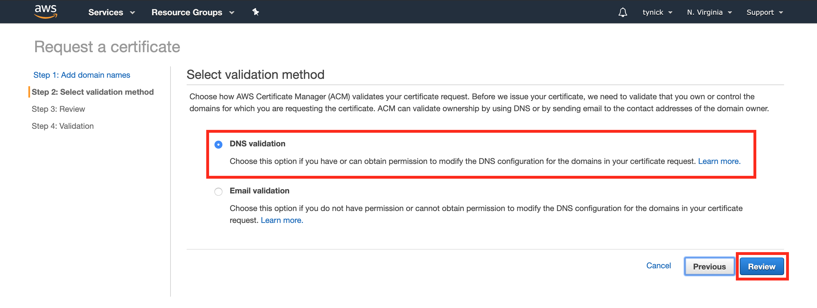Click the Review button
817x308 pixels.
pos(762,266)
